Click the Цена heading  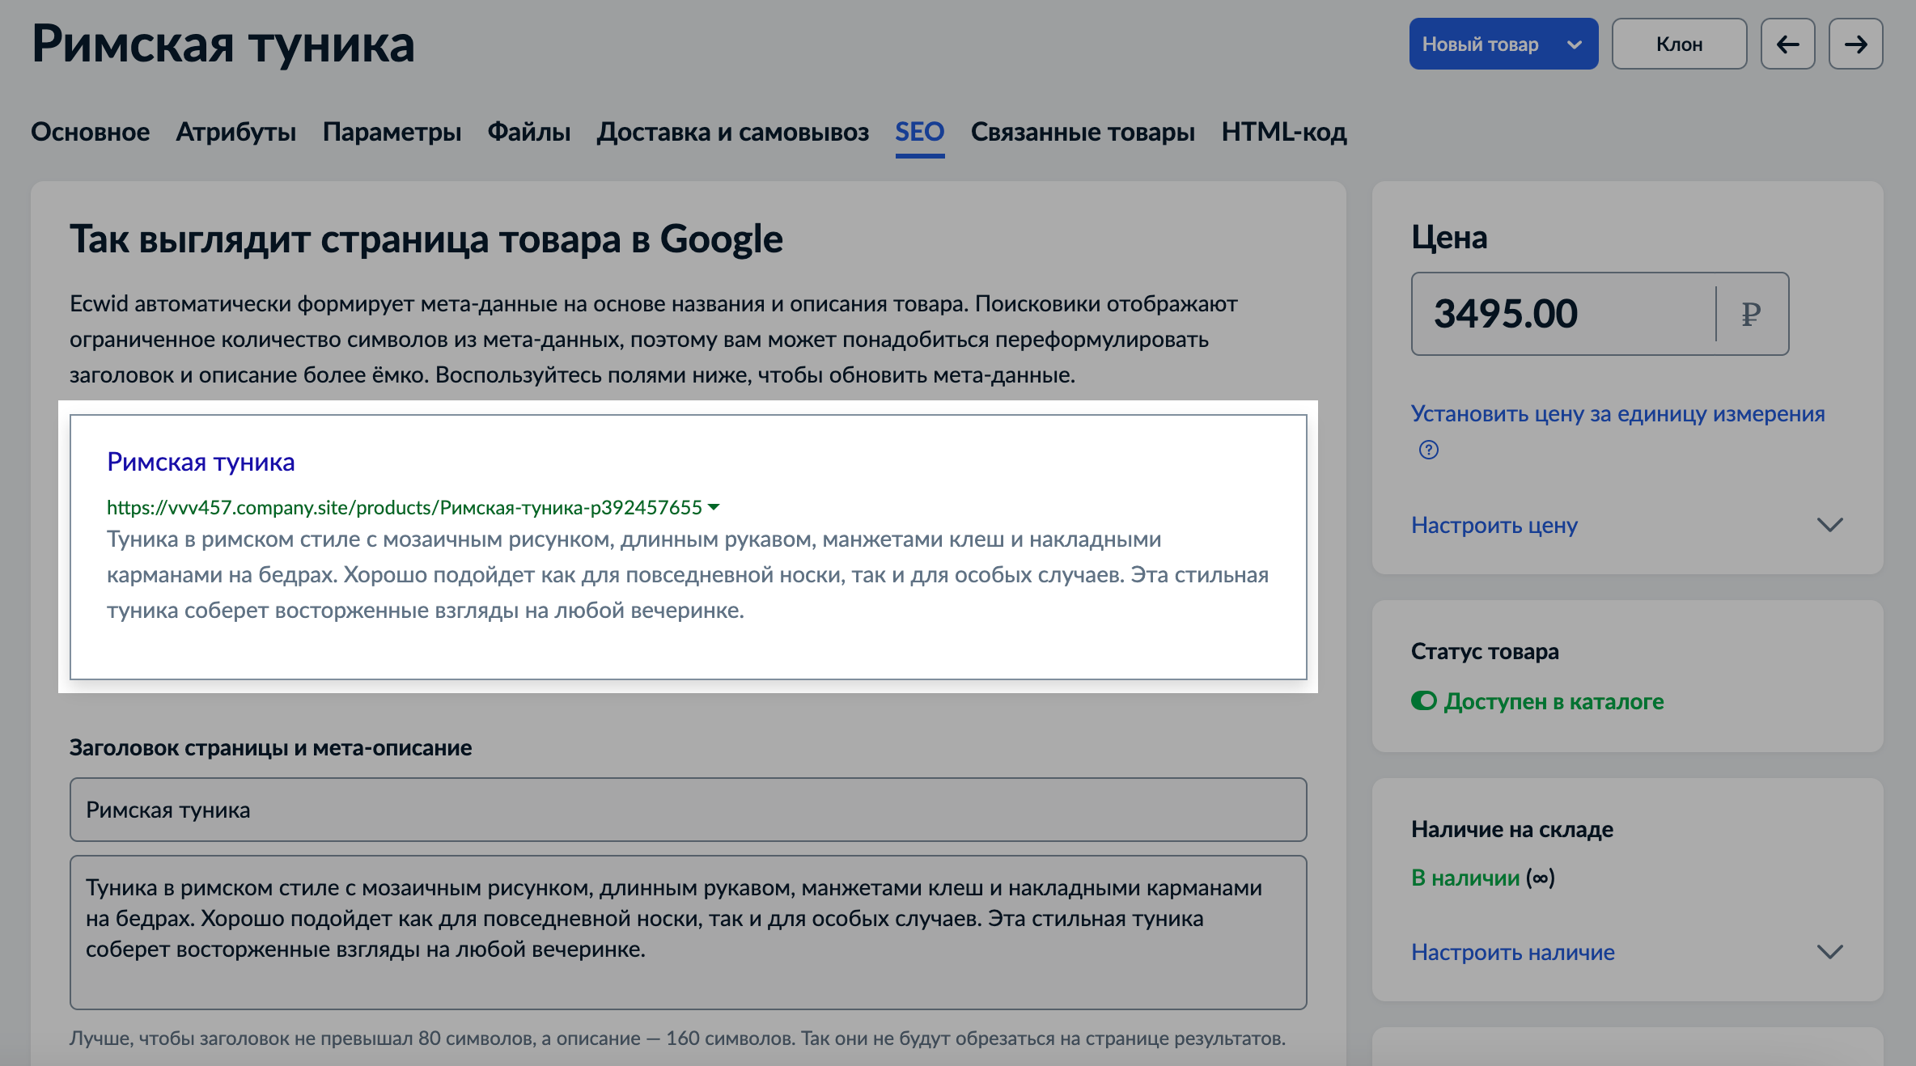tap(1449, 238)
